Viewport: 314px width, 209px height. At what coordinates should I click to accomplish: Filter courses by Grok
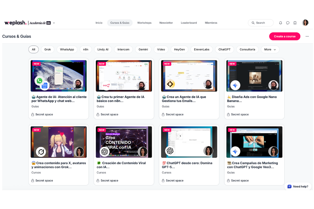pyautogui.click(x=48, y=49)
